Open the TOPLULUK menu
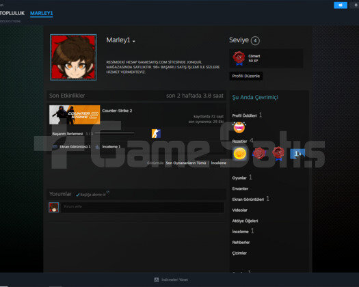Image resolution: width=359 pixels, height=287 pixels. (x=12, y=13)
